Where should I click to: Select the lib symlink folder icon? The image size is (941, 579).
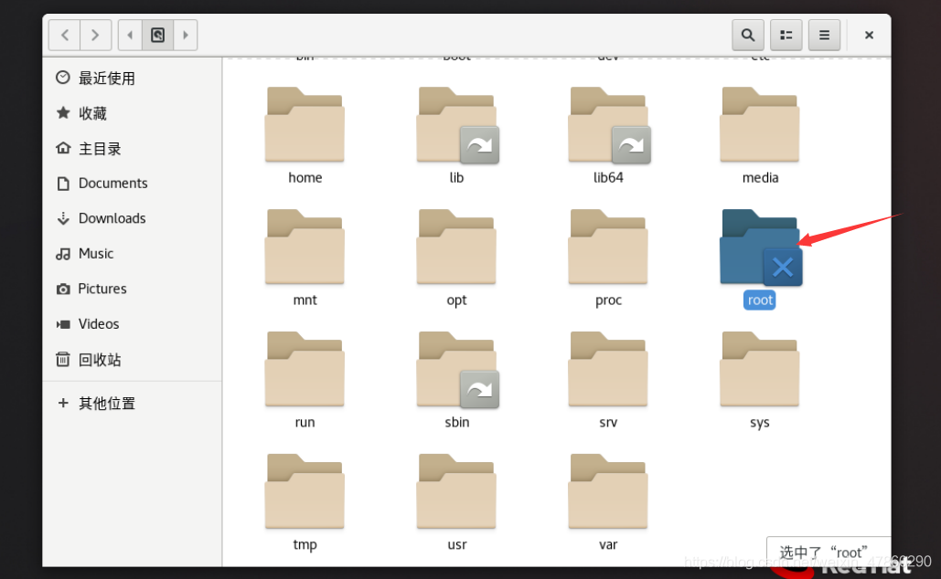coord(456,124)
